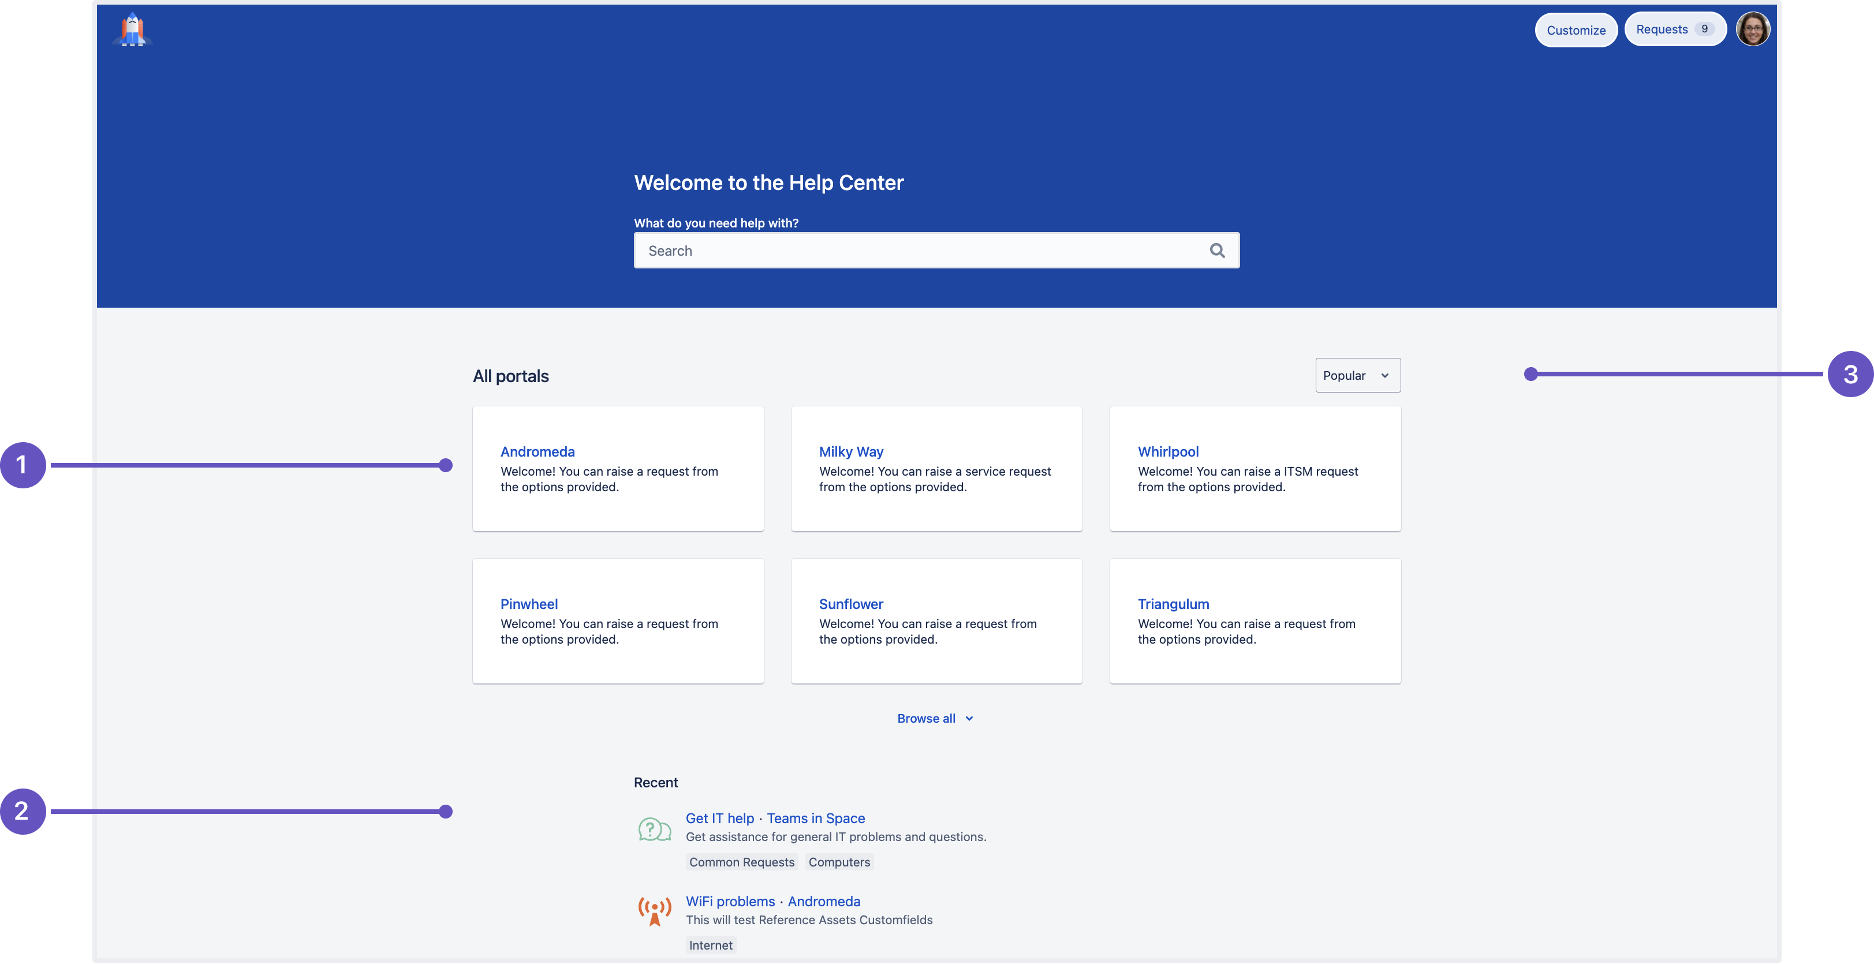Open the user profile avatar menu
Viewport: 1874px width, 964px height.
point(1751,29)
